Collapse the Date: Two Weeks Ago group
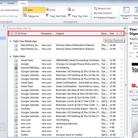 (x=10, y=41)
